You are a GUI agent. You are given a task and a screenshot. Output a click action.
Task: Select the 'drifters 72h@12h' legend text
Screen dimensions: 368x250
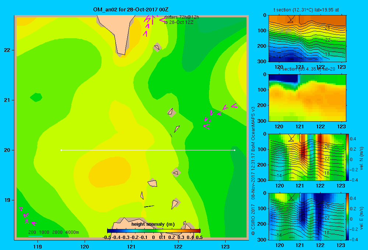(x=181, y=17)
